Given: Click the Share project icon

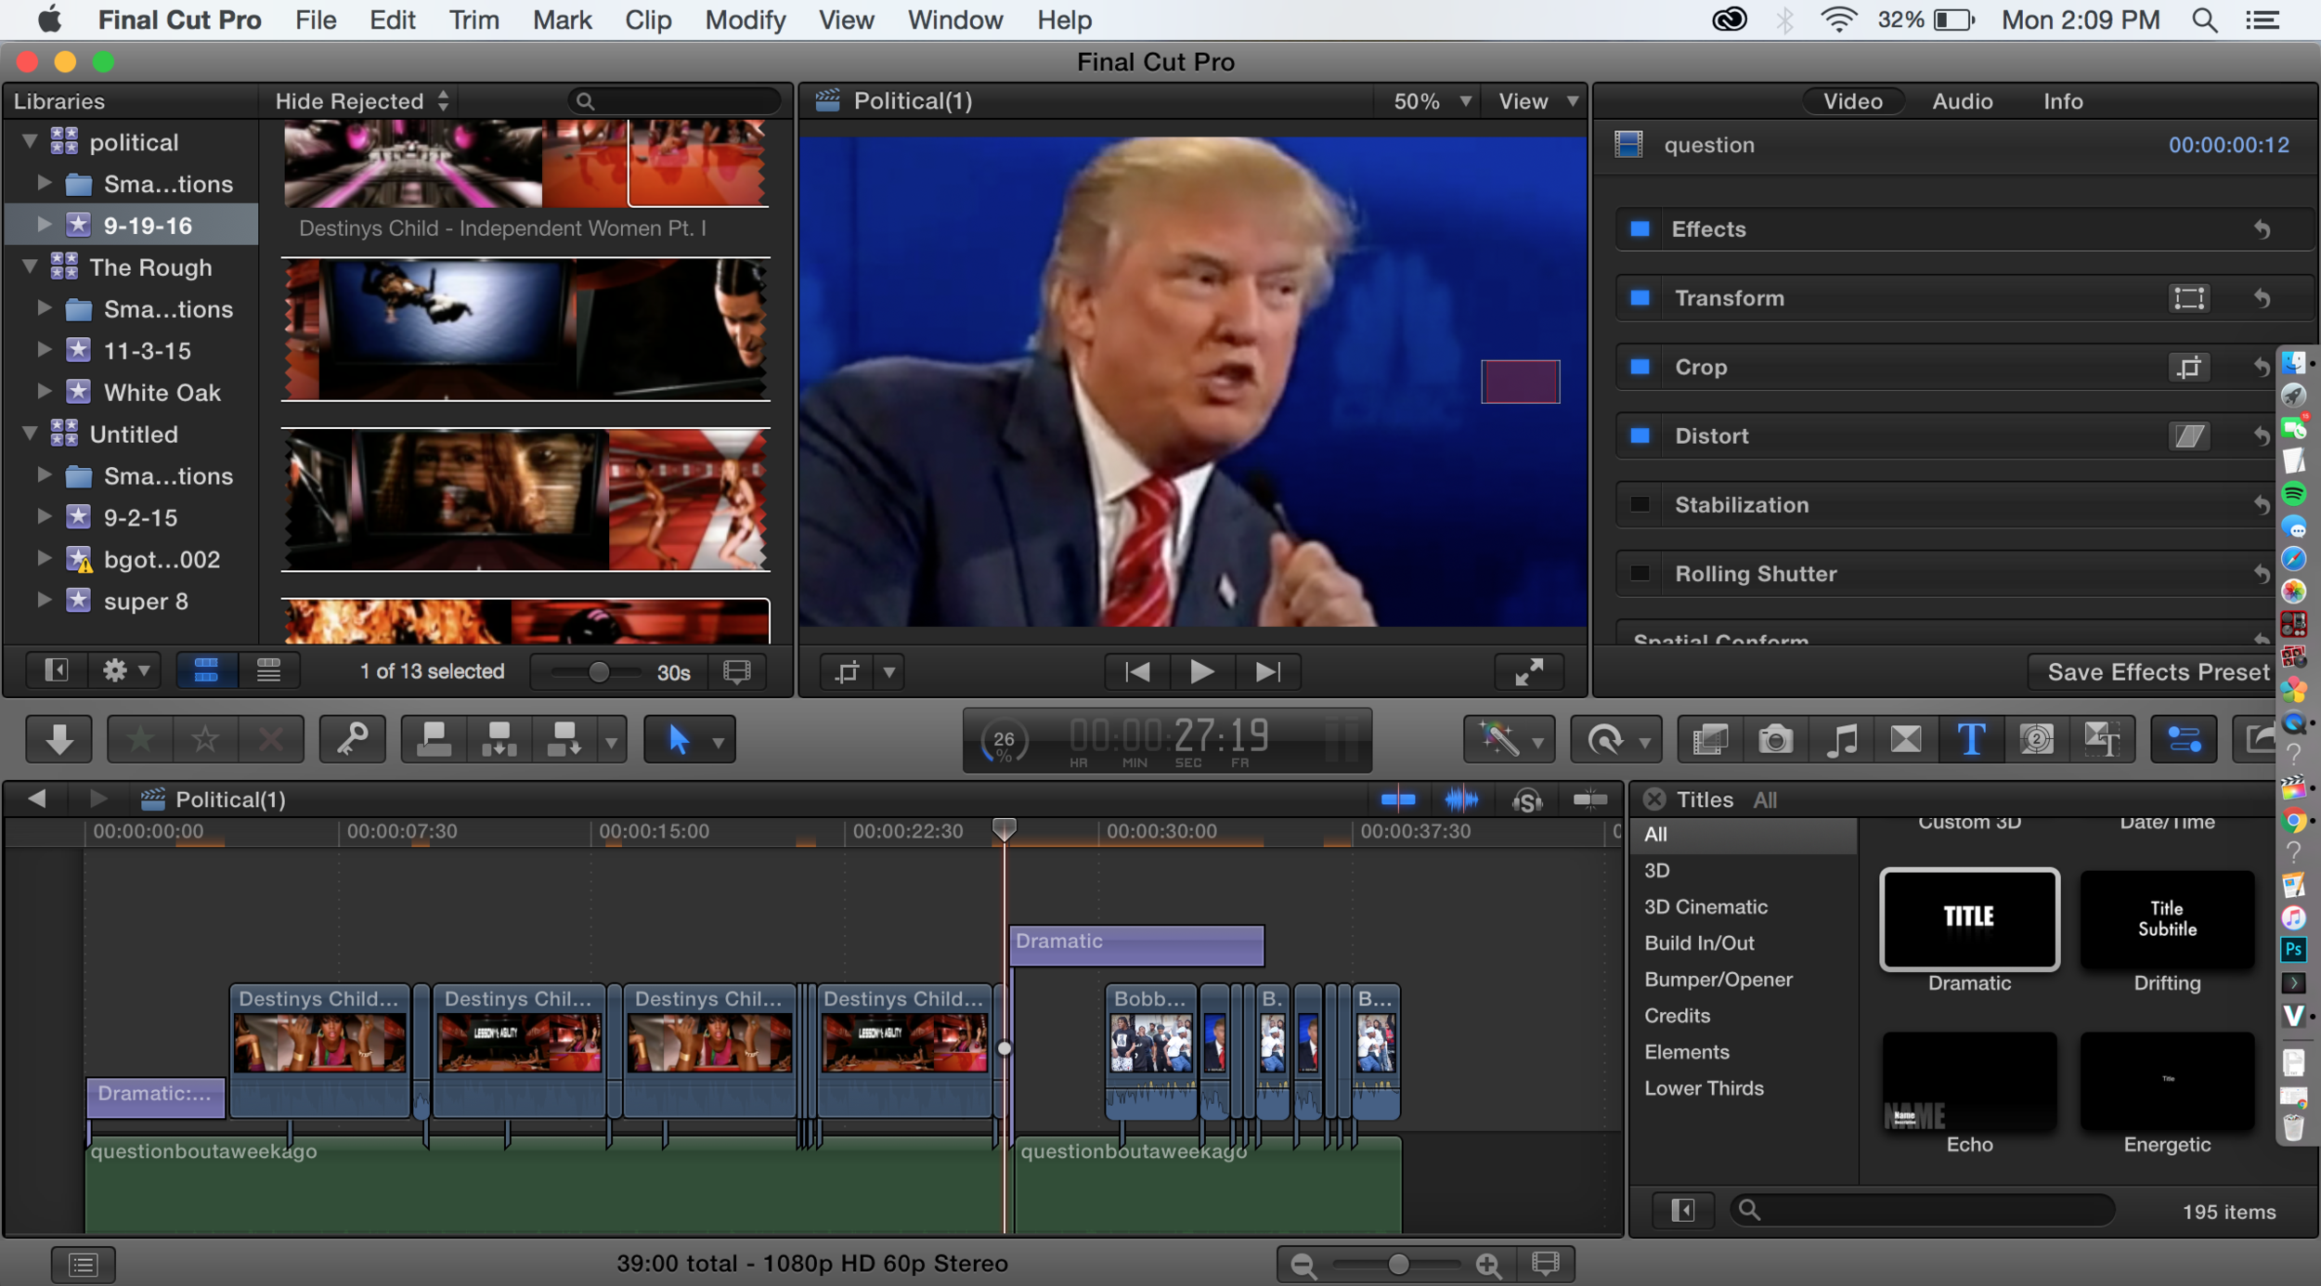Looking at the screenshot, I should pyautogui.click(x=2257, y=740).
